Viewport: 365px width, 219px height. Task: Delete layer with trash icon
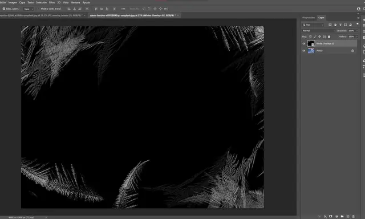354,217
